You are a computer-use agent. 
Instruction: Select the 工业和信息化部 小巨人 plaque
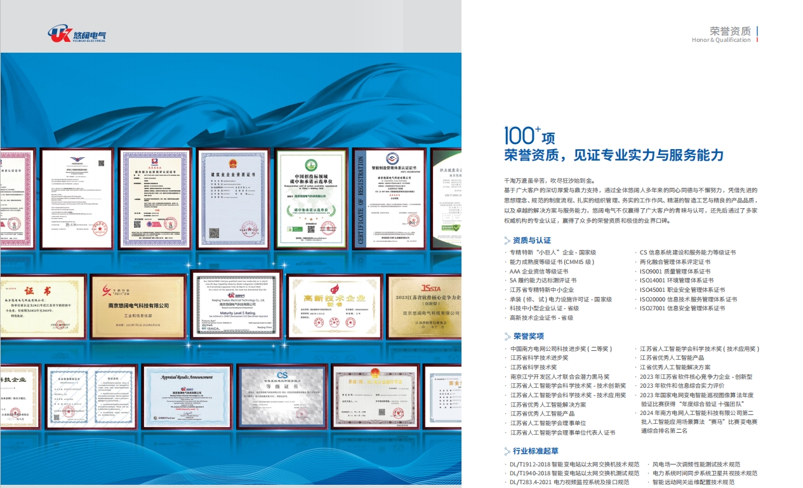pyautogui.click(x=137, y=306)
